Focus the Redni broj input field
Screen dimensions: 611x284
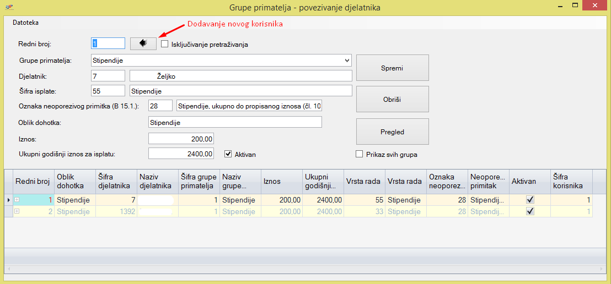tap(108, 43)
